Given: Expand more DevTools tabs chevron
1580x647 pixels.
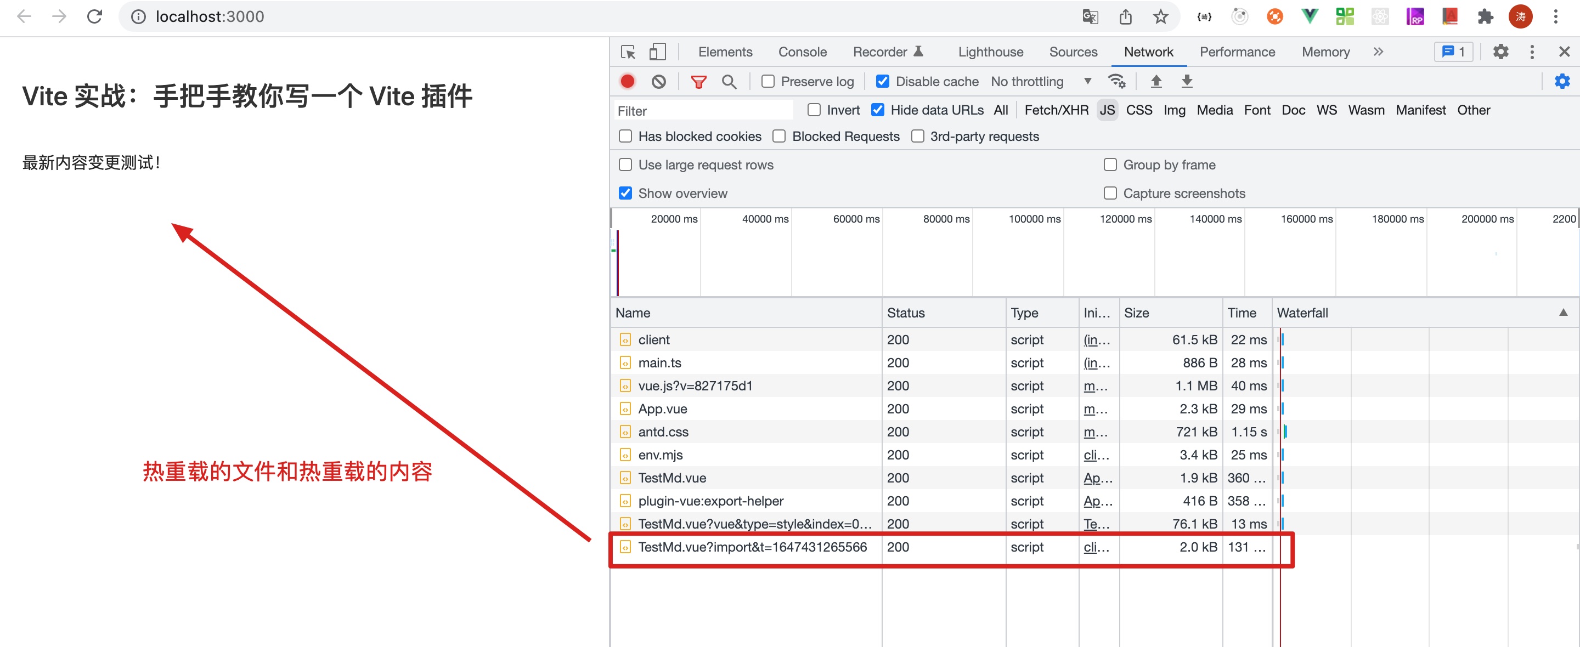Looking at the screenshot, I should [x=1378, y=52].
